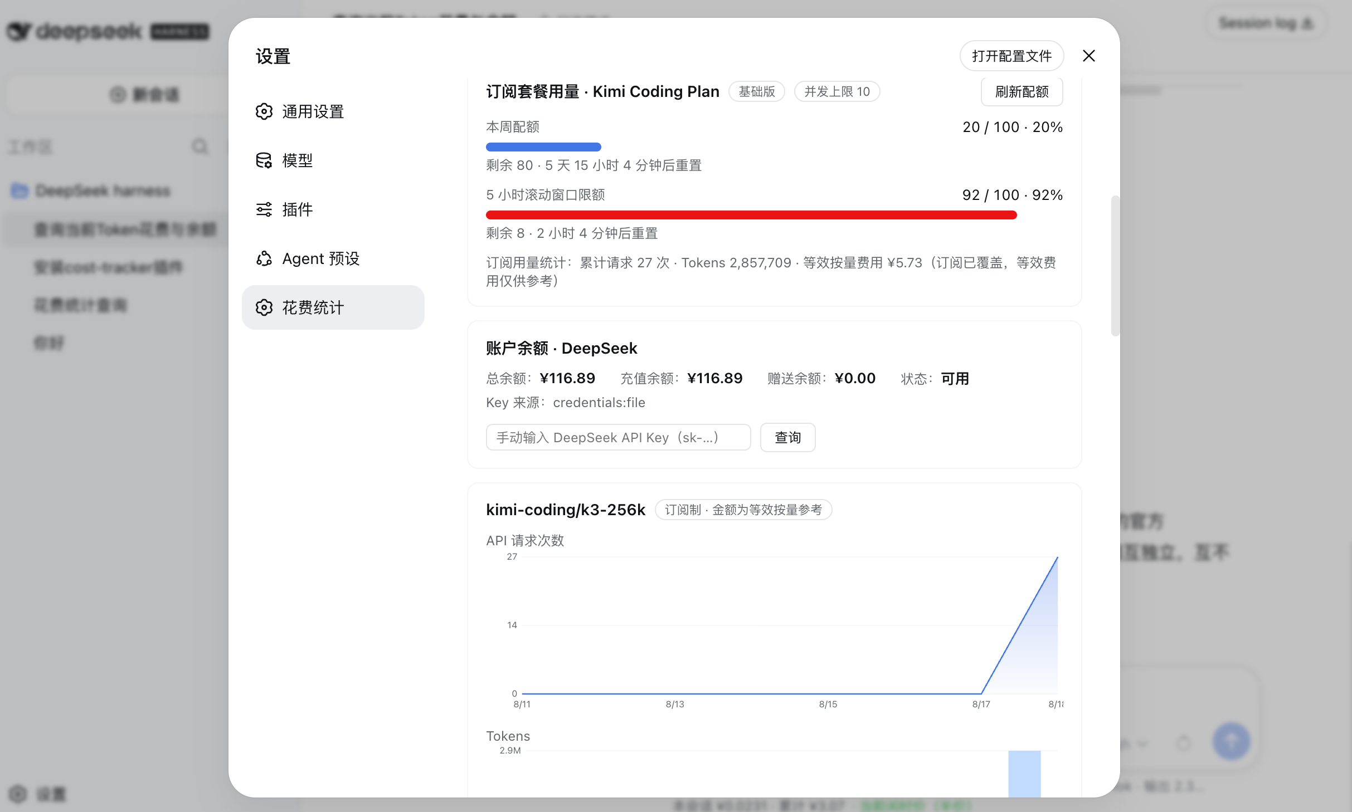Screen dimensions: 1352x812
Task: Click the Session log button in background window
Action: (1265, 23)
